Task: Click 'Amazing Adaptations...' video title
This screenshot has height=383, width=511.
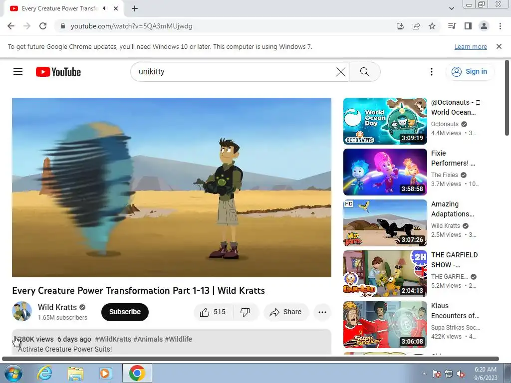Action: tap(452, 209)
